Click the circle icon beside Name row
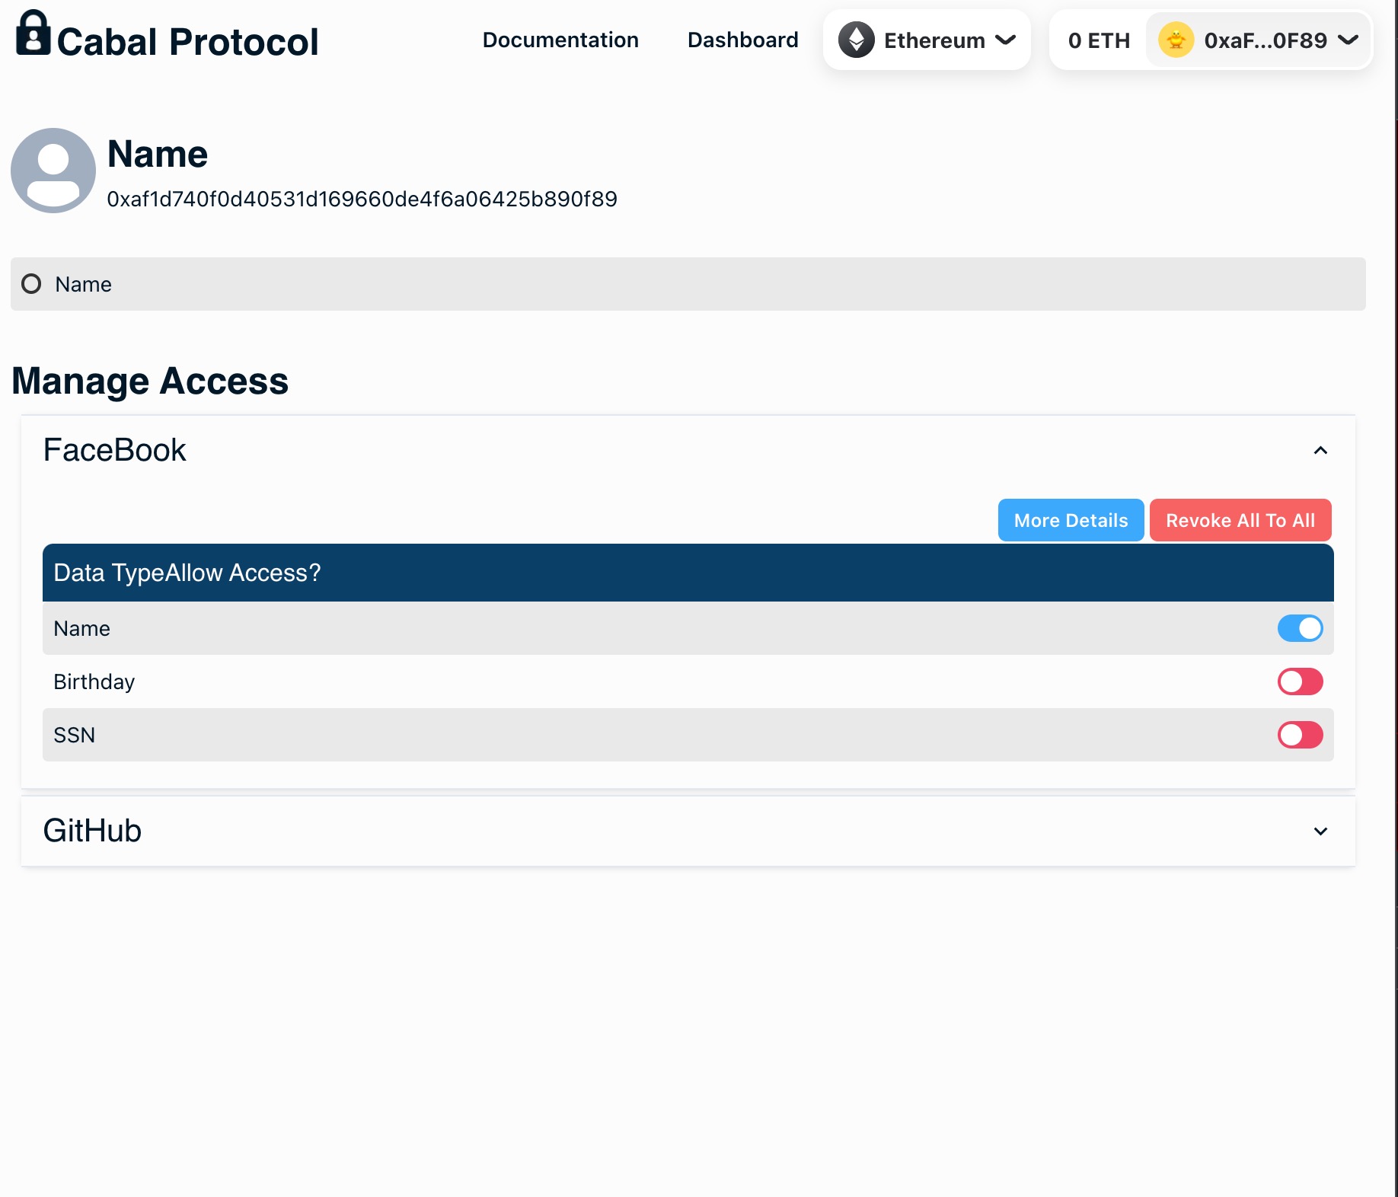The image size is (1398, 1197). [31, 284]
